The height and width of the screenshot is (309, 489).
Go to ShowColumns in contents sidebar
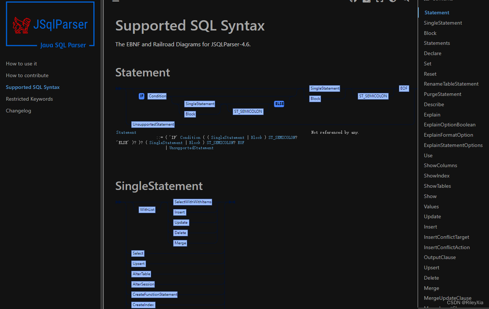(440, 165)
